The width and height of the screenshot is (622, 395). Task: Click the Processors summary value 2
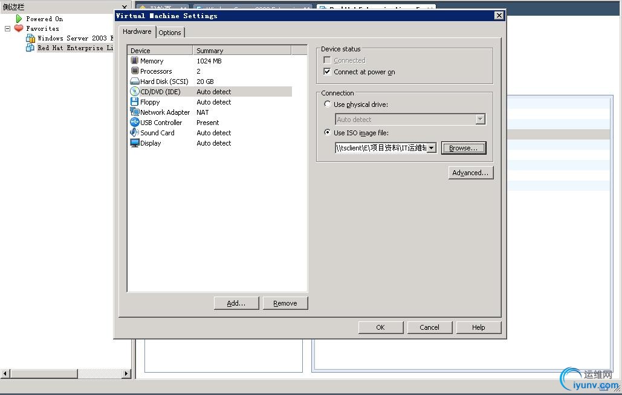(198, 71)
